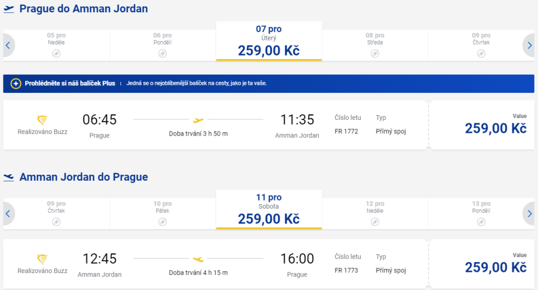The width and height of the screenshot is (538, 290).
Task: Show earlier outbound dates with left arrow
Action: coord(8,45)
